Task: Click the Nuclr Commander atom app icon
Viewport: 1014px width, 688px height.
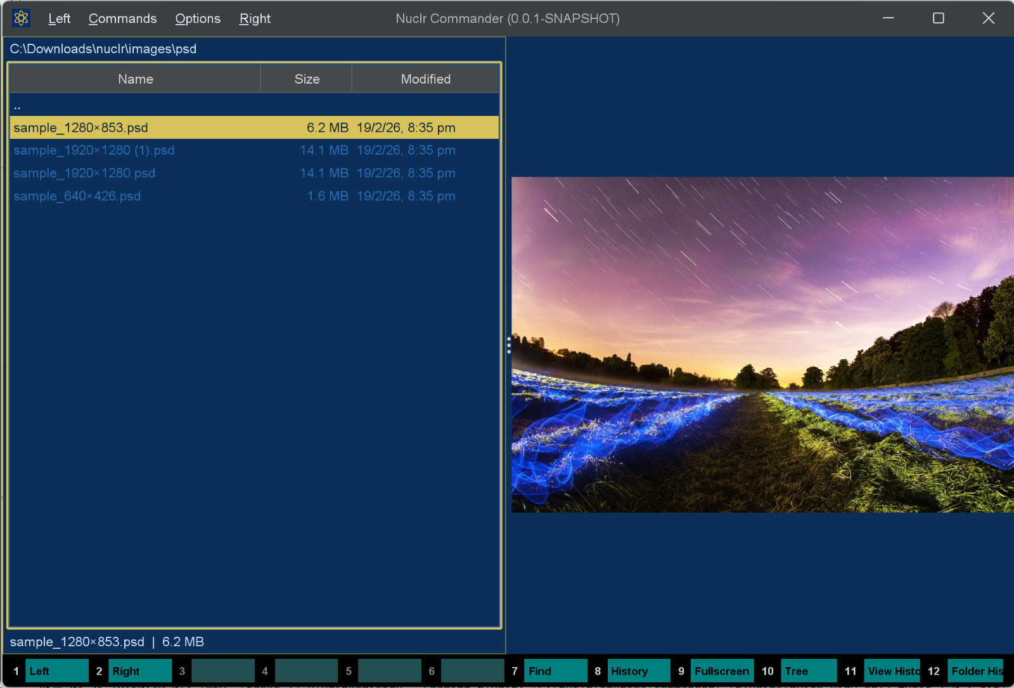Action: [x=21, y=18]
